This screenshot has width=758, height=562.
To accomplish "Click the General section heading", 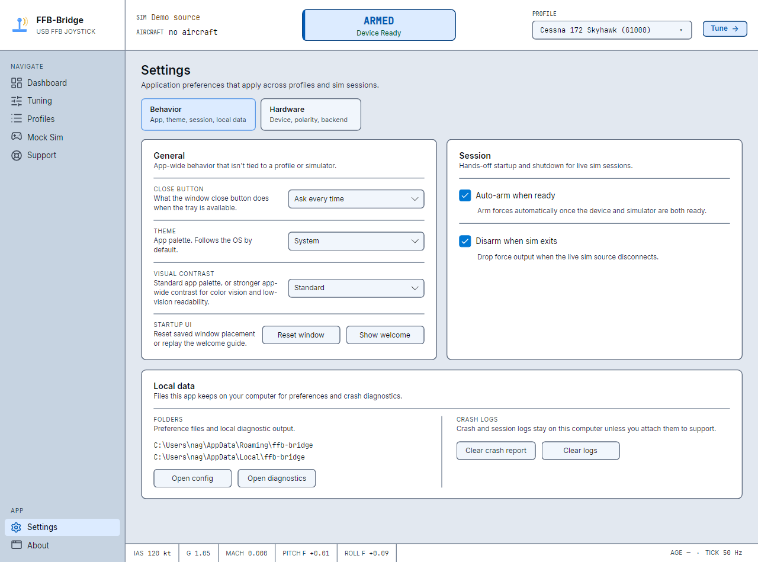I will (169, 156).
